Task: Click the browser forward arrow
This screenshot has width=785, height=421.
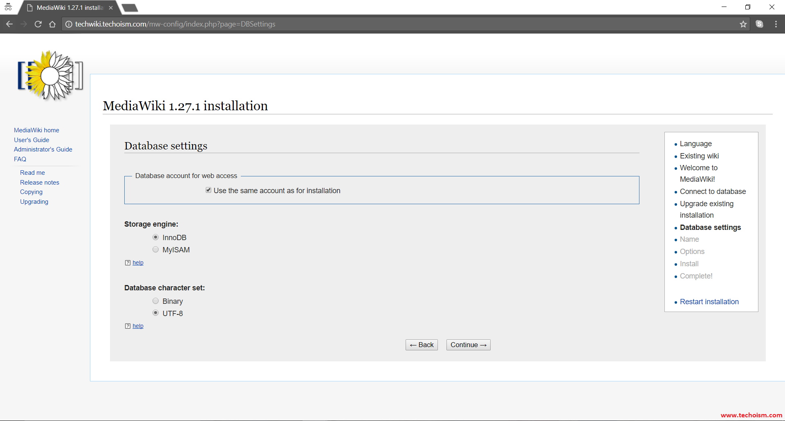Action: pyautogui.click(x=24, y=24)
